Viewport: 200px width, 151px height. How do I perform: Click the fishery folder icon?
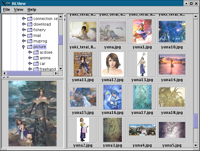pos(30,30)
